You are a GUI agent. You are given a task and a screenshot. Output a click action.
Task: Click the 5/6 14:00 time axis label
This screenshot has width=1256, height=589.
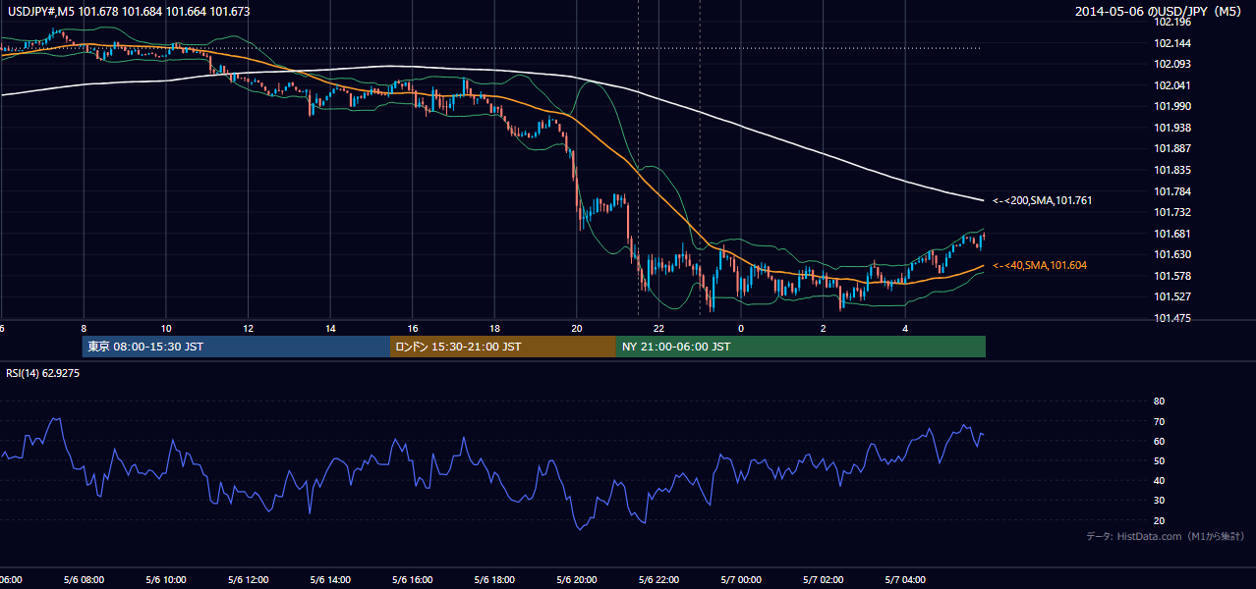pos(330,580)
